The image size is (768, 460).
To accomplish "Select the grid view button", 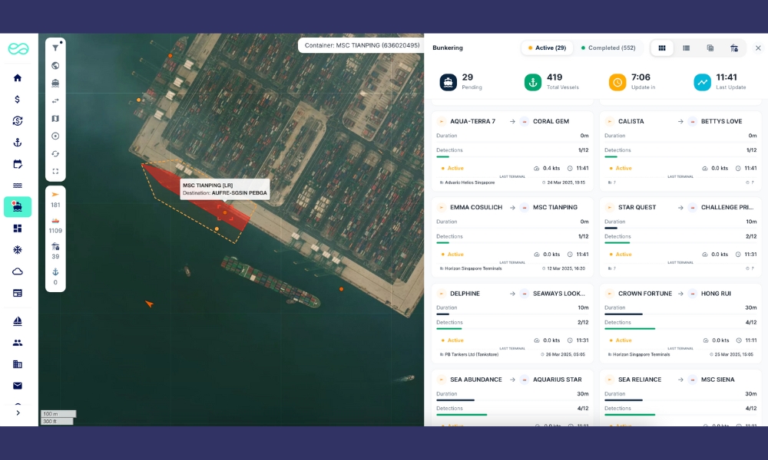I will (x=662, y=48).
